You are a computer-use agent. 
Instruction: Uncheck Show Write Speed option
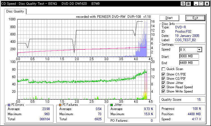click(163, 91)
